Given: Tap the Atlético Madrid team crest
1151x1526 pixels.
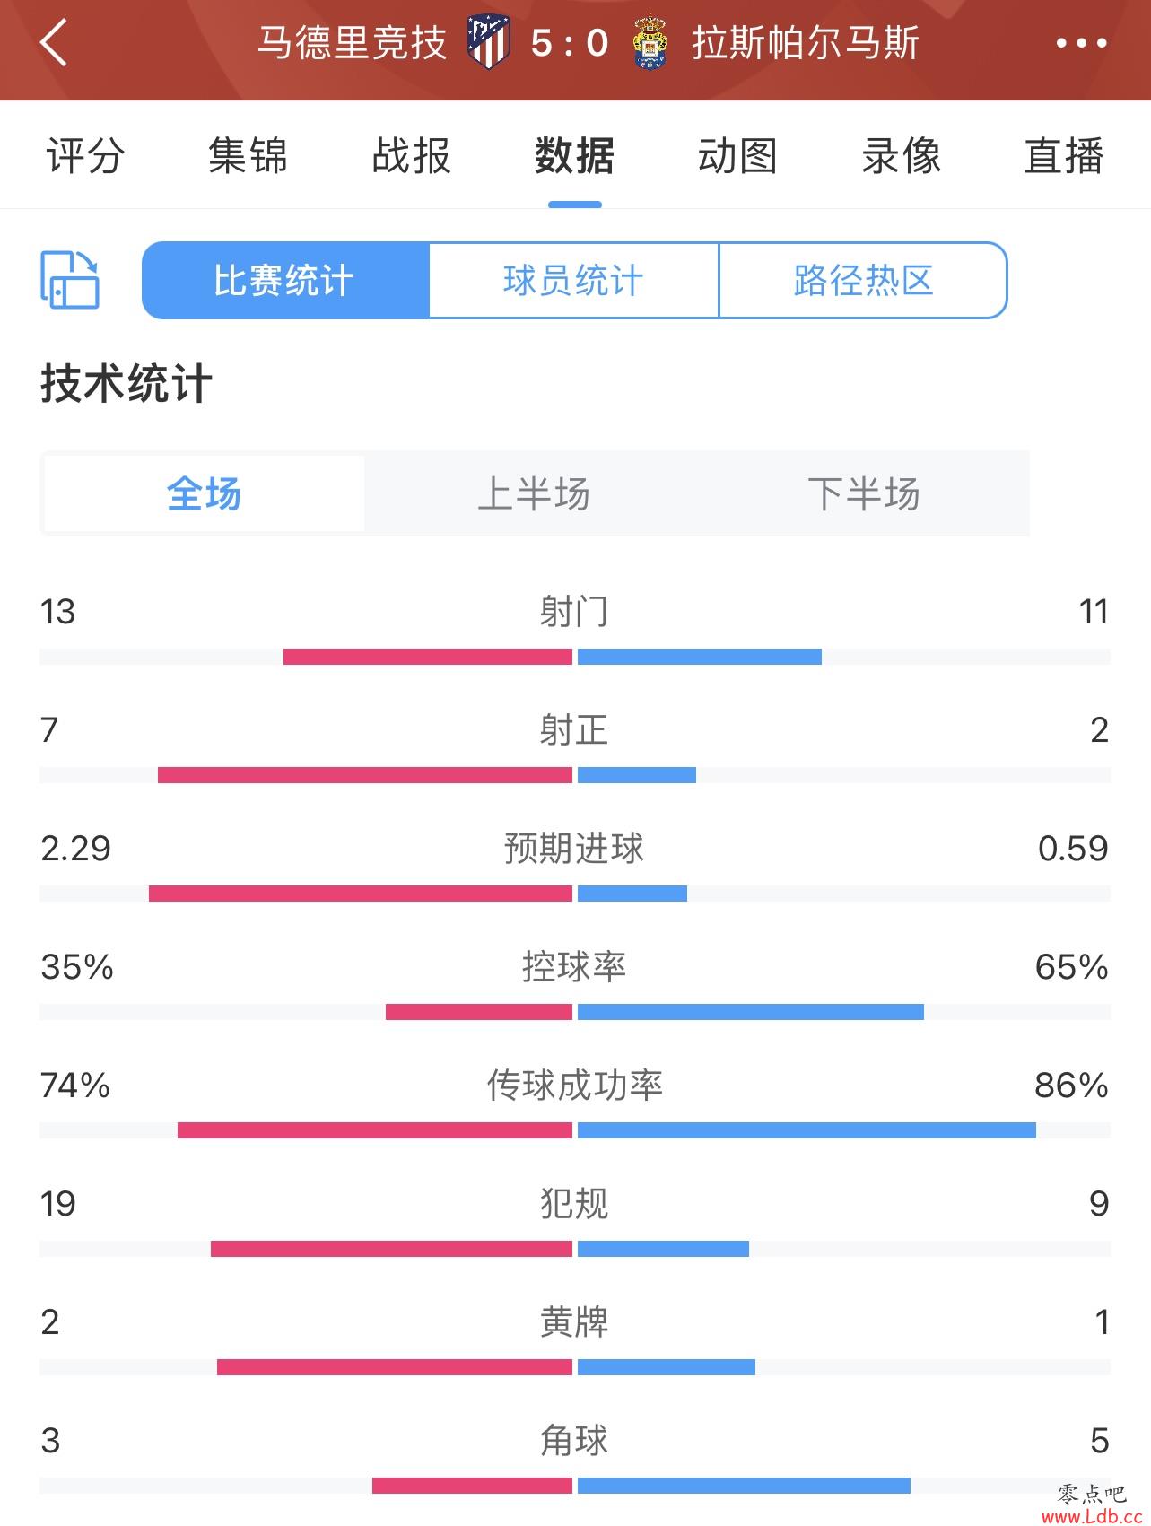Looking at the screenshot, I should [488, 42].
